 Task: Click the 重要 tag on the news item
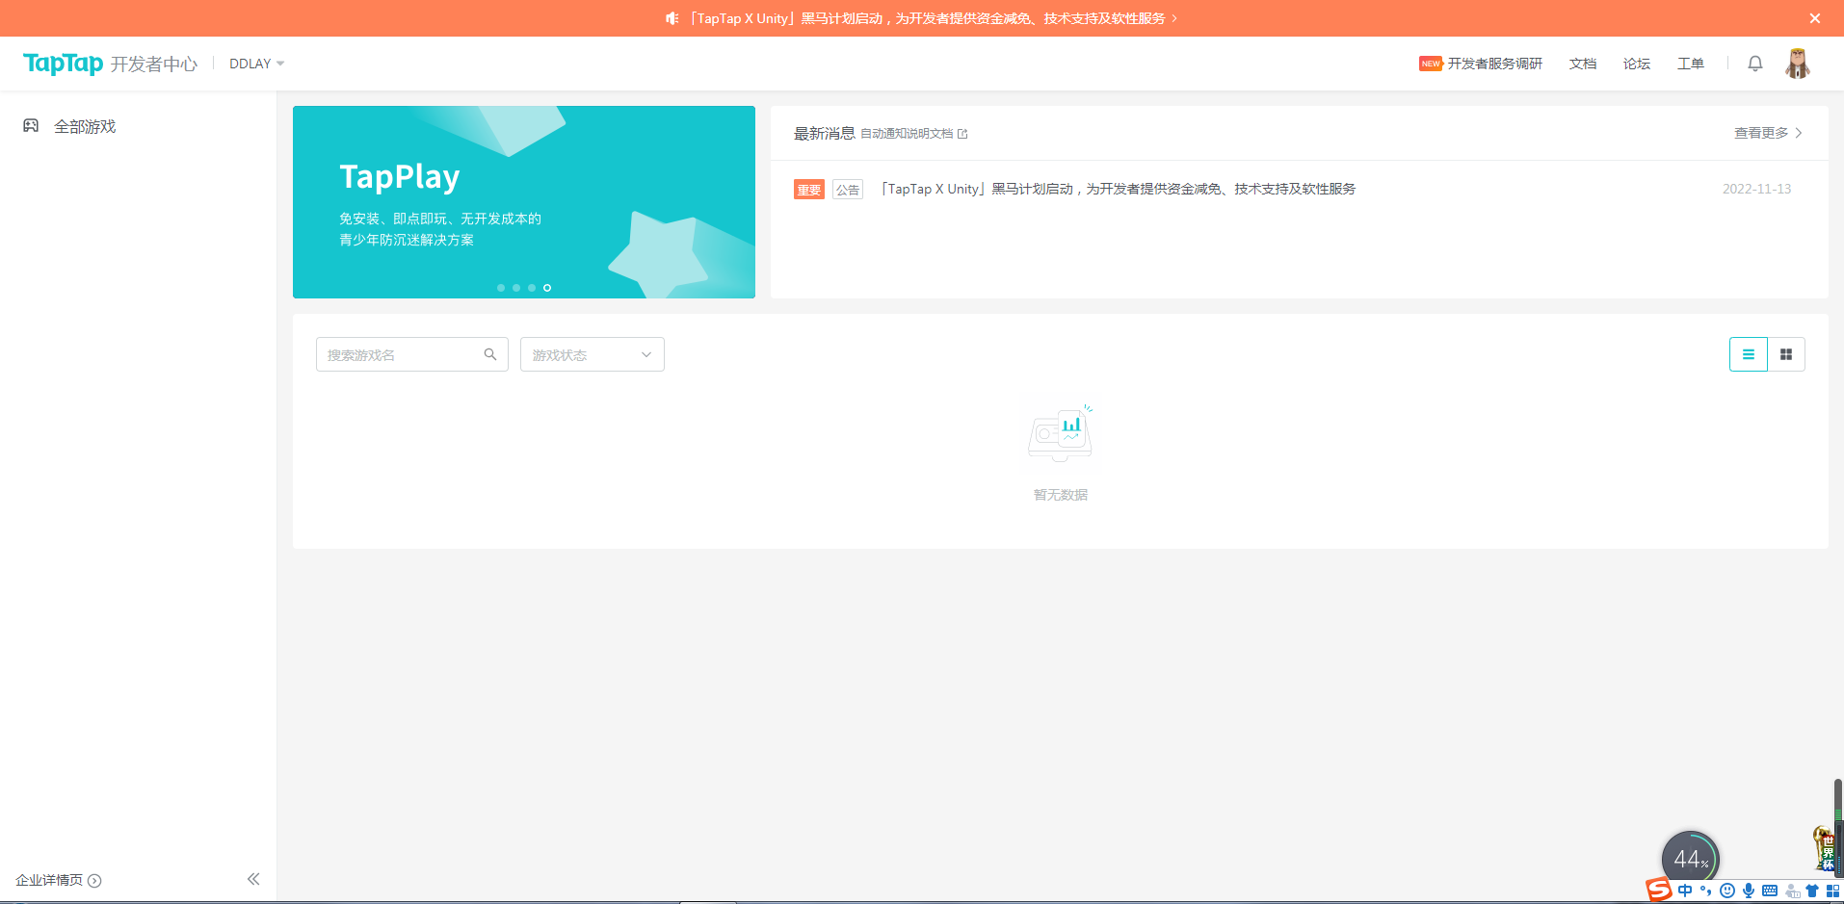pos(809,190)
